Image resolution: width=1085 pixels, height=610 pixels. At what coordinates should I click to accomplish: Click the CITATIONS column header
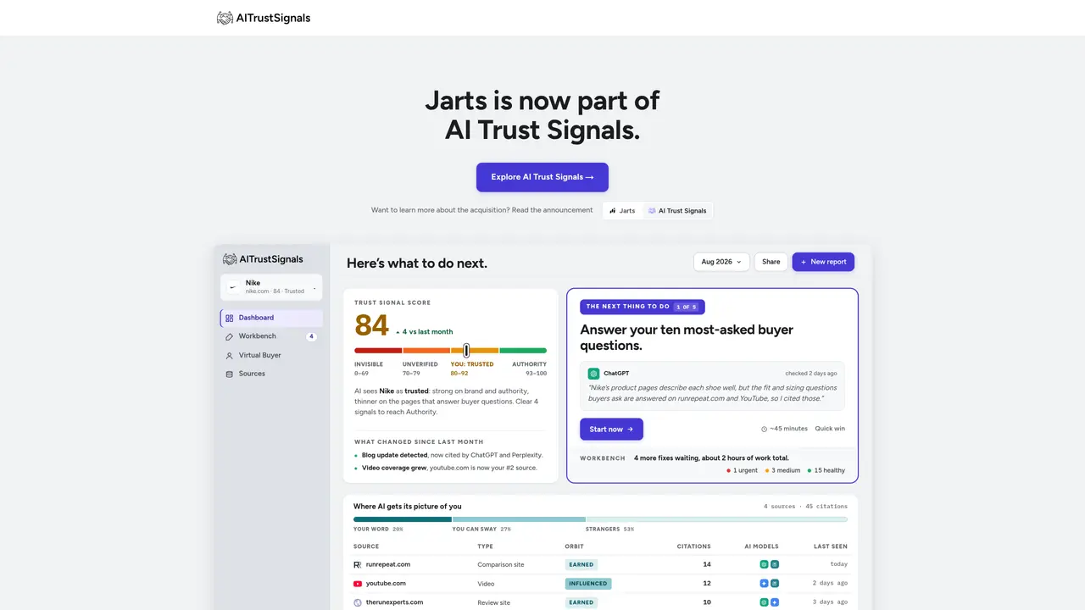pos(694,546)
